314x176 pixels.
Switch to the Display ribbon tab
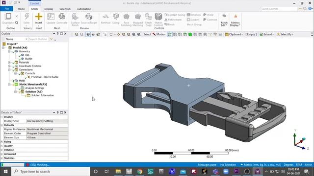click(x=49, y=9)
